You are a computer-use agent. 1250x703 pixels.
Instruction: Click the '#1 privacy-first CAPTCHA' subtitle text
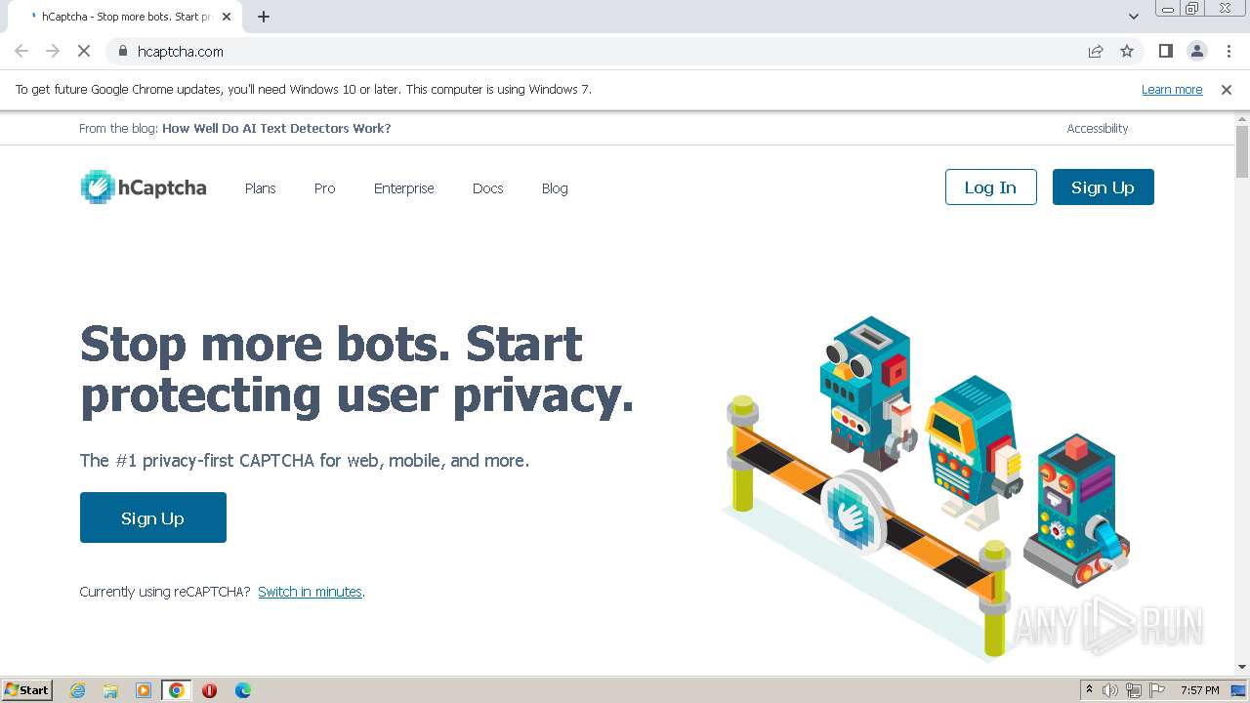click(305, 460)
